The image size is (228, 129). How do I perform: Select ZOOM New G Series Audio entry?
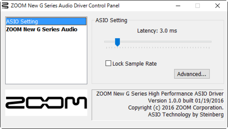click(x=42, y=29)
